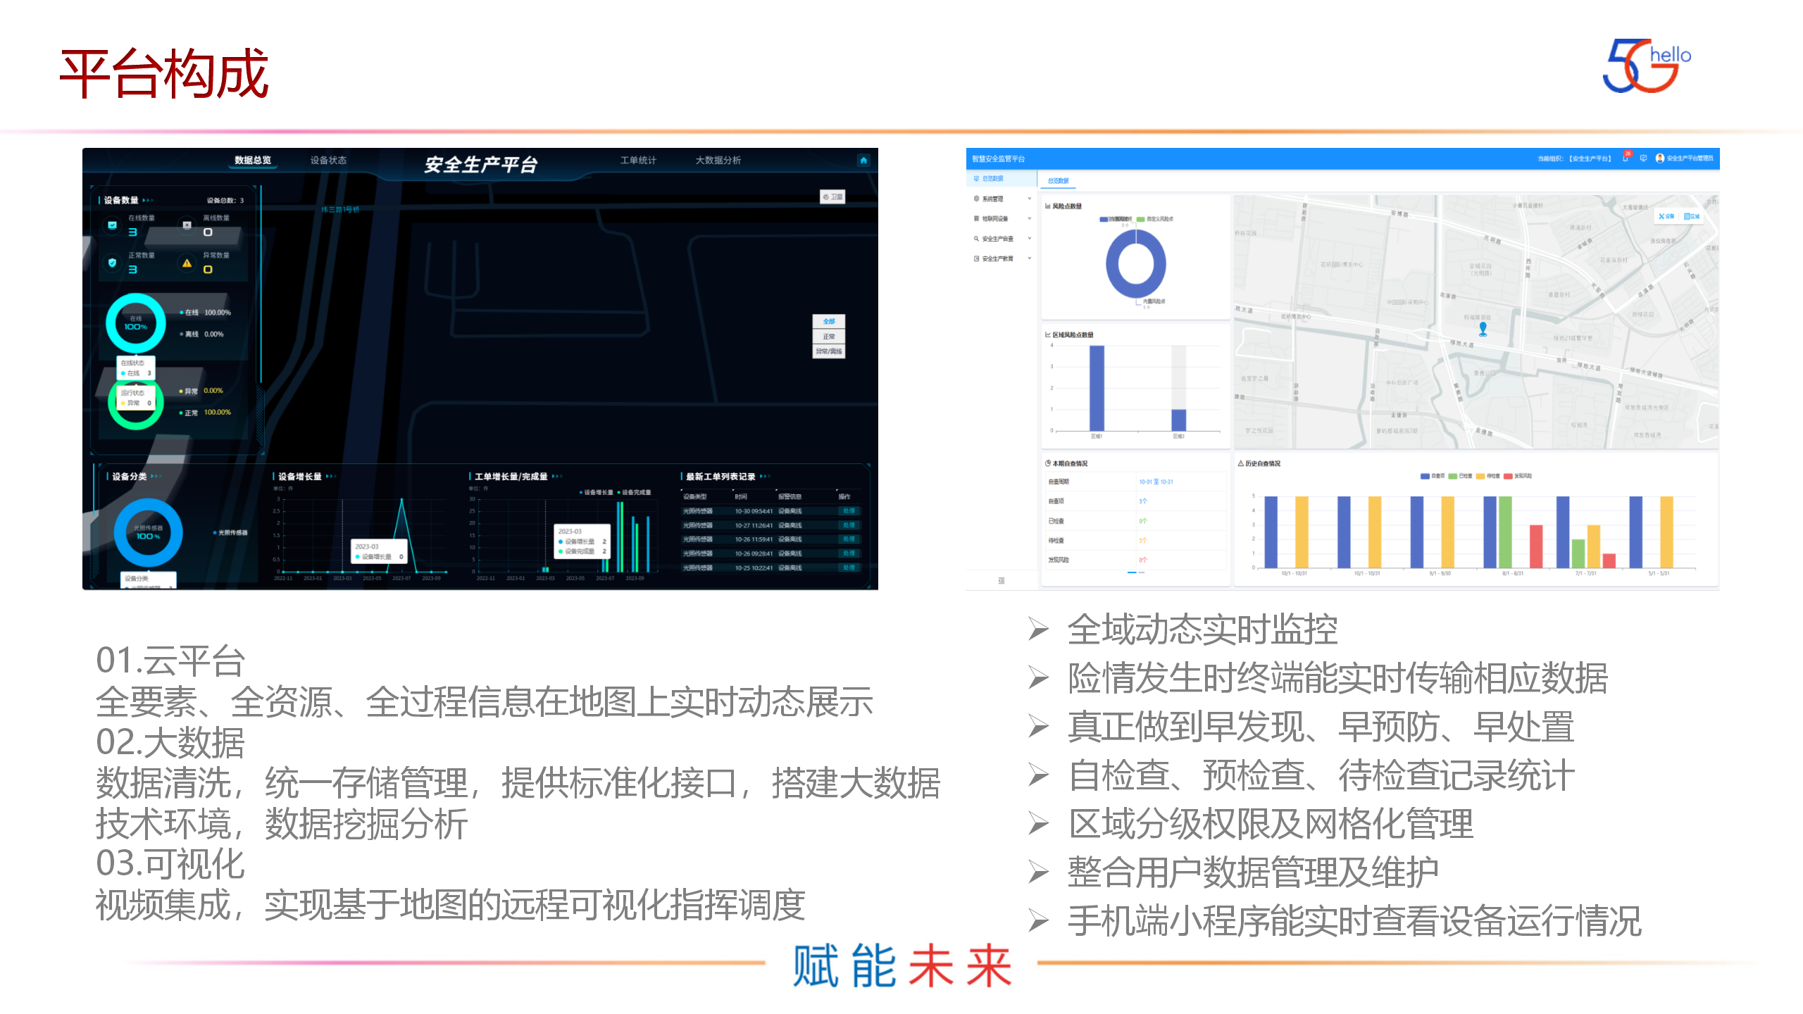Click the shield 正常数量 icon
Screen dimensions: 1803x1014
pos(112,263)
